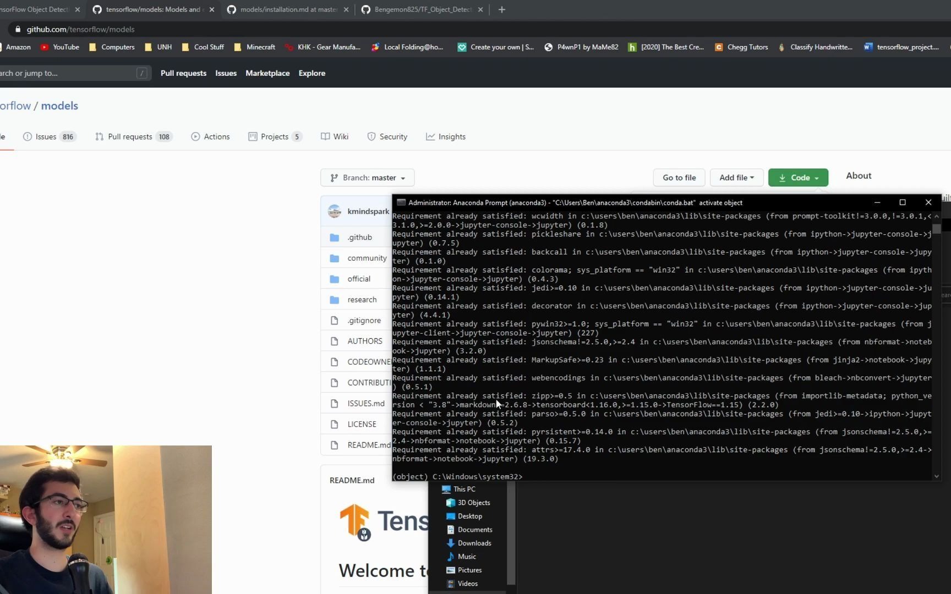Open the Security tab

pyautogui.click(x=387, y=136)
